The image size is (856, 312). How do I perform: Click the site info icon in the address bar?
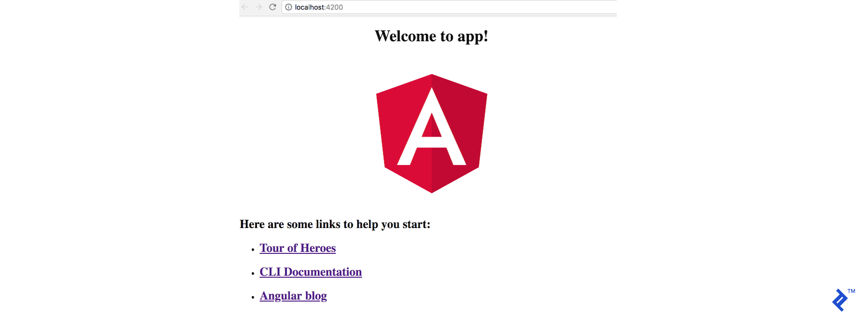click(289, 7)
